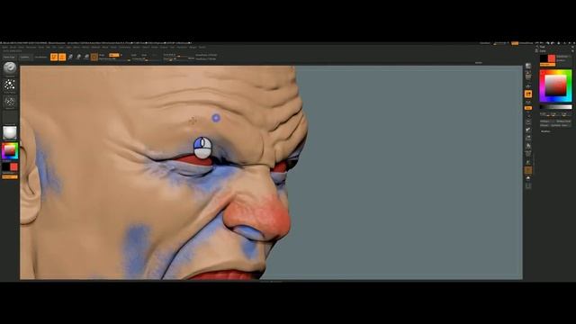Open the material sphere selector
The width and height of the screenshot is (576, 324).
[10, 132]
